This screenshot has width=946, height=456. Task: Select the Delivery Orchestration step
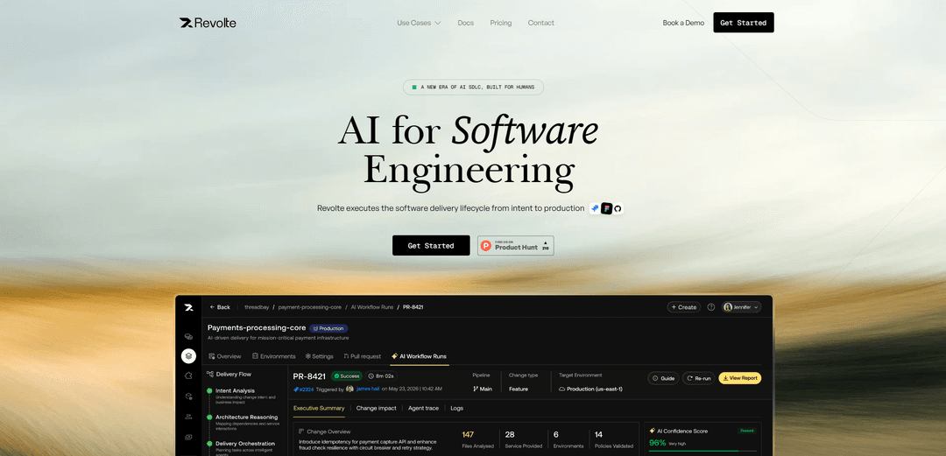point(242,446)
